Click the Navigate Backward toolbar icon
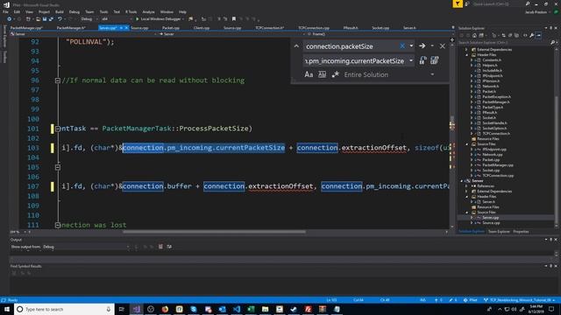The height and width of the screenshot is (315, 561). pos(10,19)
